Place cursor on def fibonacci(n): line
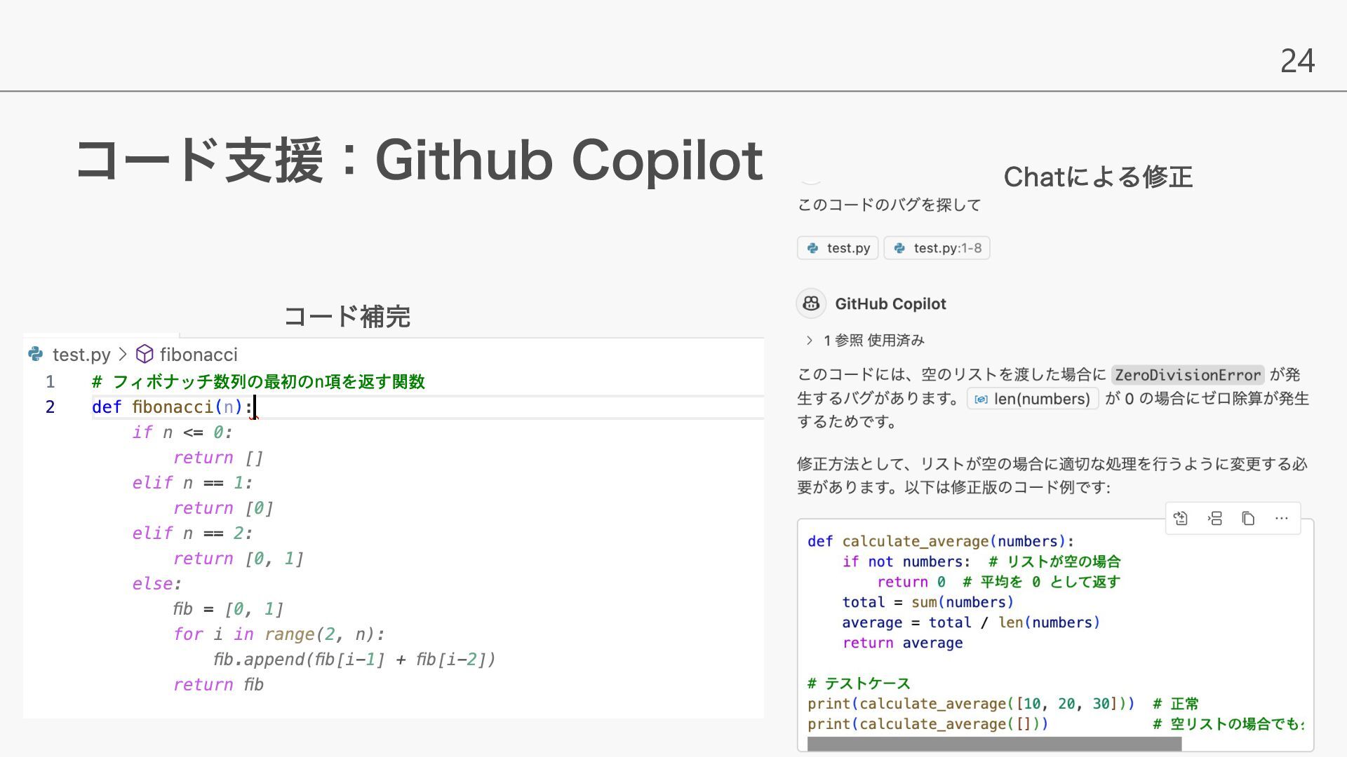Viewport: 1347px width, 757px height. (173, 407)
